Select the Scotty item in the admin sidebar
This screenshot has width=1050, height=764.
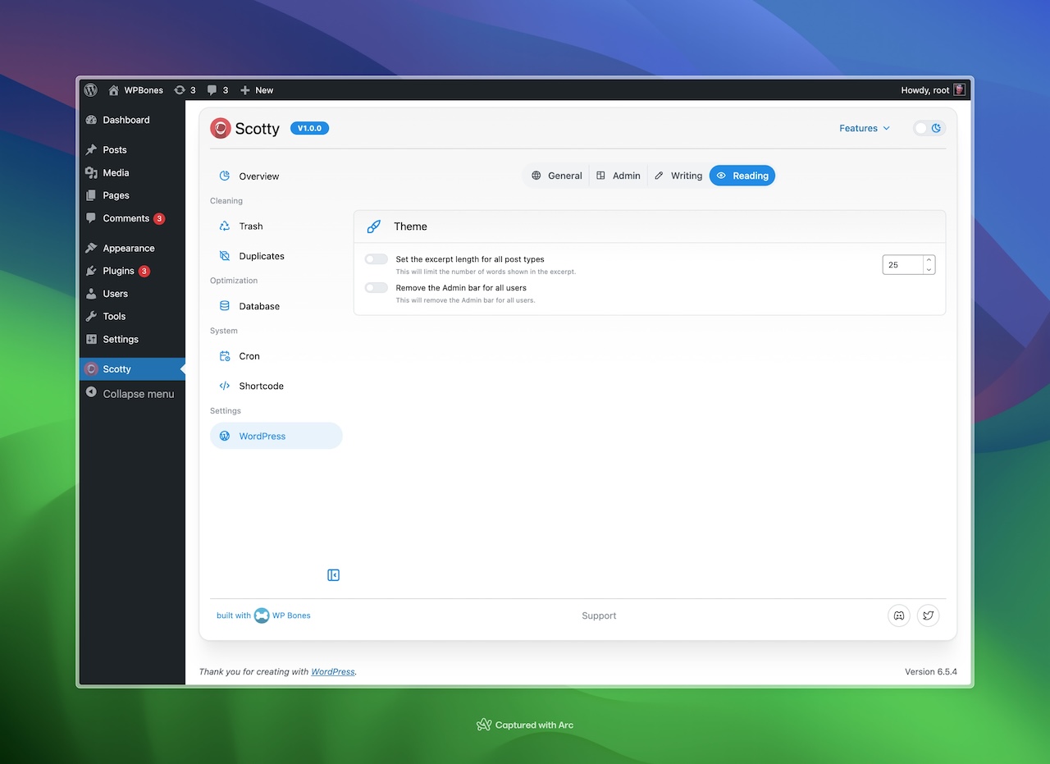tap(132, 369)
